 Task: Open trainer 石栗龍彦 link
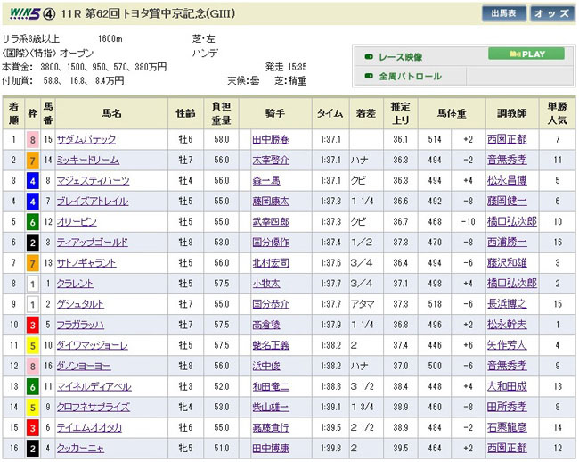pyautogui.click(x=506, y=426)
